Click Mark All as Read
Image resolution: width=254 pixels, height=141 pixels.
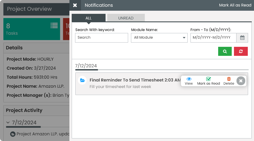(x=235, y=5)
